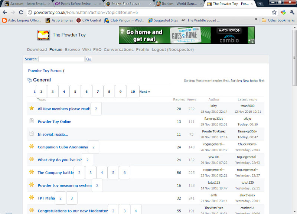Open page 2 of All New members topic
The width and height of the screenshot is (297, 214).
coord(96,109)
